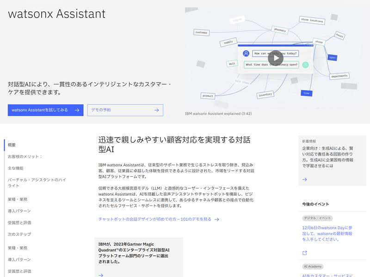Select the first 受賞歴と評価 navigation item
The image size is (370, 277).
pos(19,223)
